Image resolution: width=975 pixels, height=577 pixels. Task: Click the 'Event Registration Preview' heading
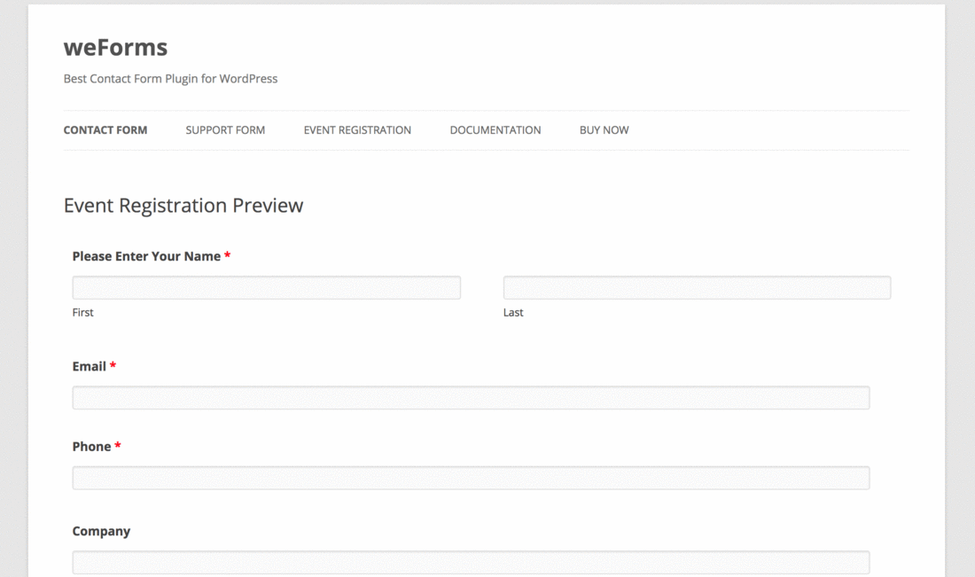(183, 205)
